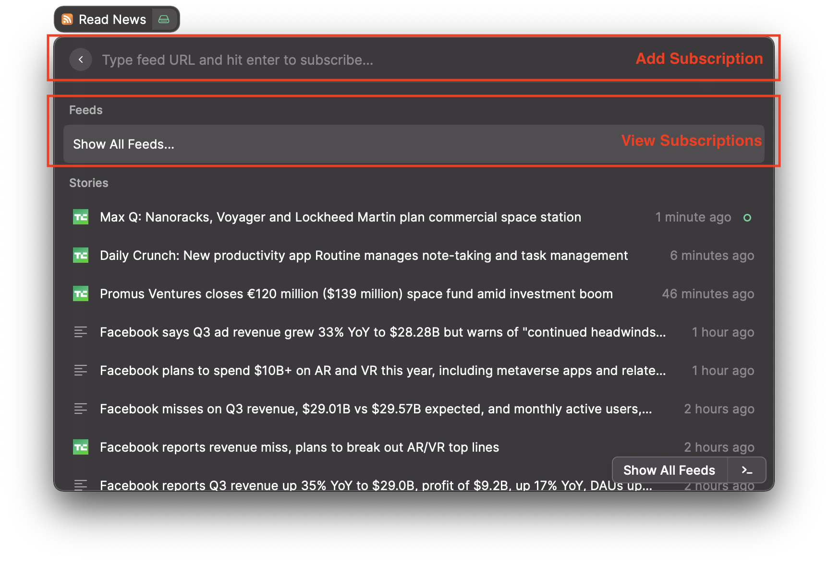Click the green unread indicator circle

point(747,218)
